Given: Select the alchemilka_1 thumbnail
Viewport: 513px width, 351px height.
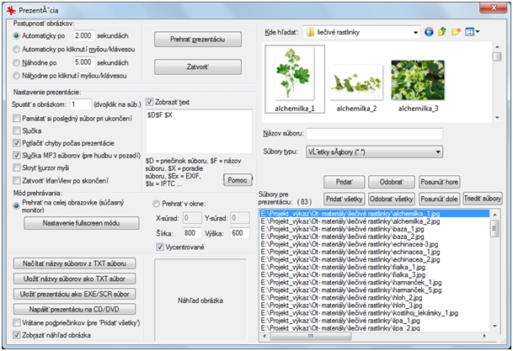Looking at the screenshot, I should click(x=295, y=79).
